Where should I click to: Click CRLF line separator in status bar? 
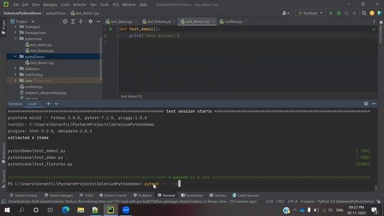pos(280,202)
